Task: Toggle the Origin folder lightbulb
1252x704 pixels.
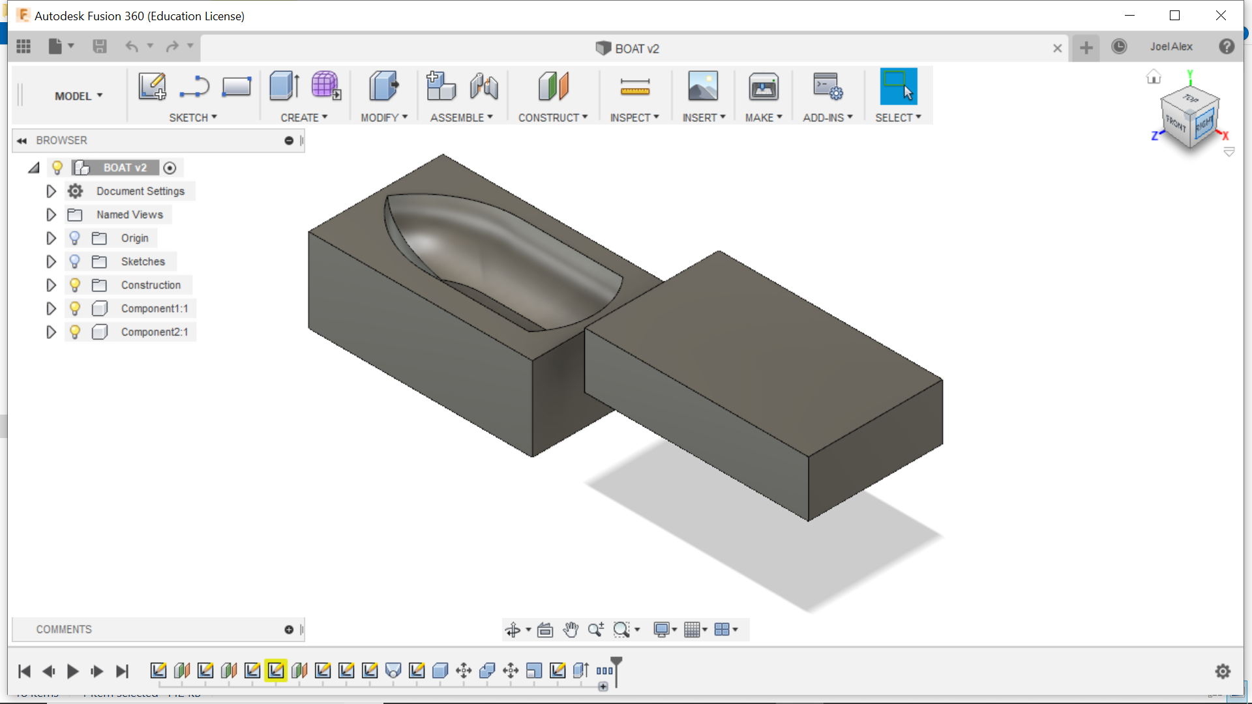Action: click(x=74, y=238)
